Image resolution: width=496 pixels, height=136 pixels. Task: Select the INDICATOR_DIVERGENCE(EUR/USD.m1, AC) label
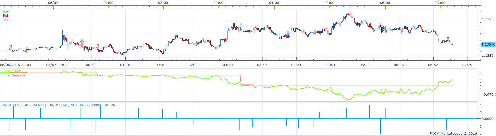coord(40,105)
